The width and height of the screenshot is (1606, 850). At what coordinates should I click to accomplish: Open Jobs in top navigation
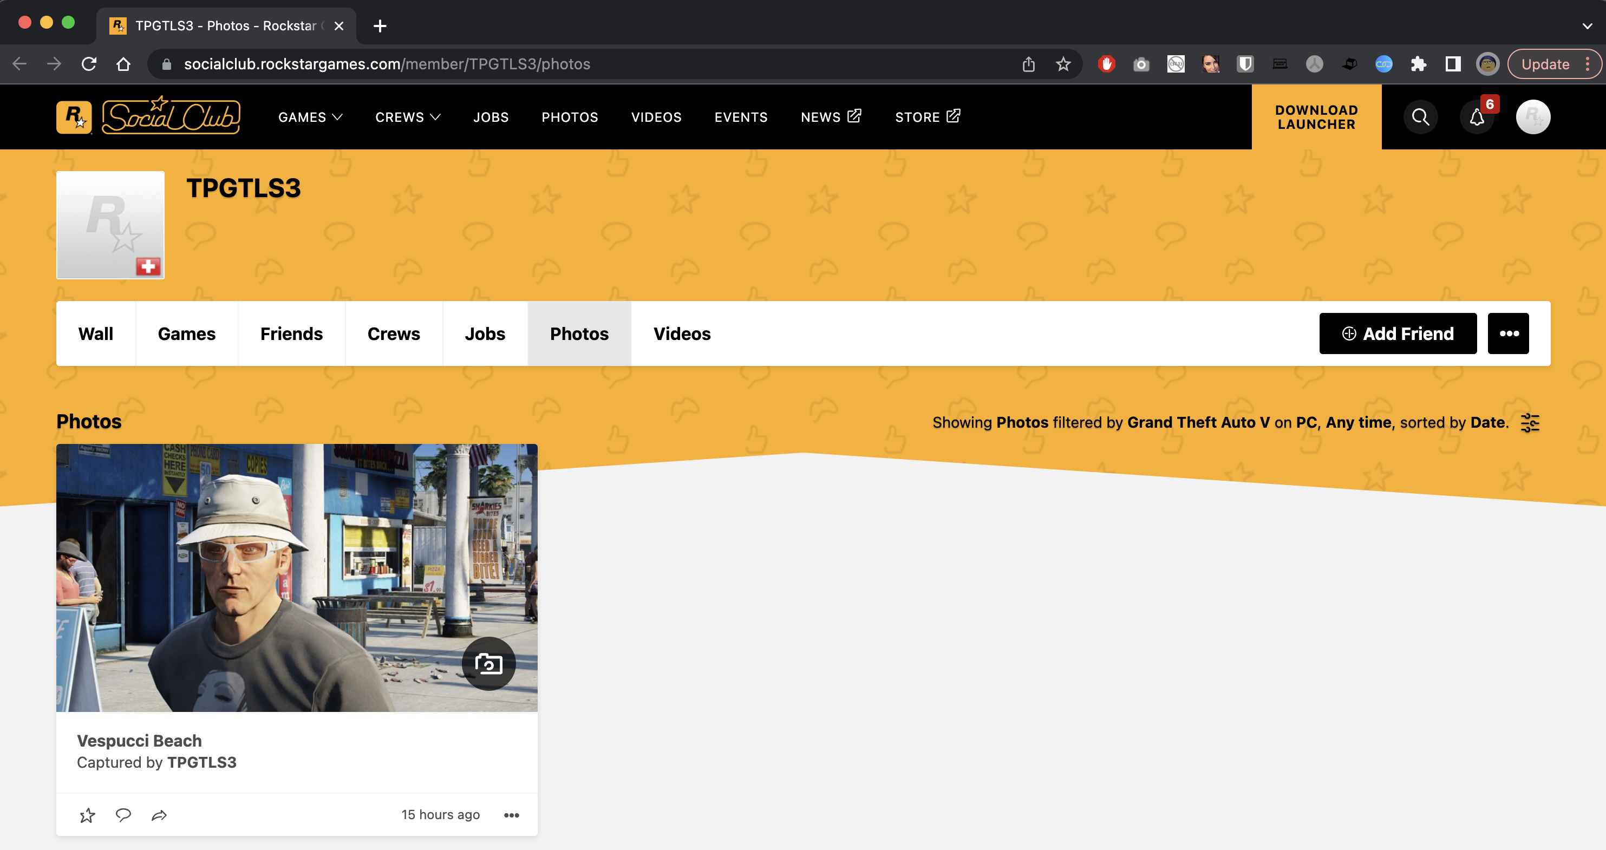pos(491,117)
